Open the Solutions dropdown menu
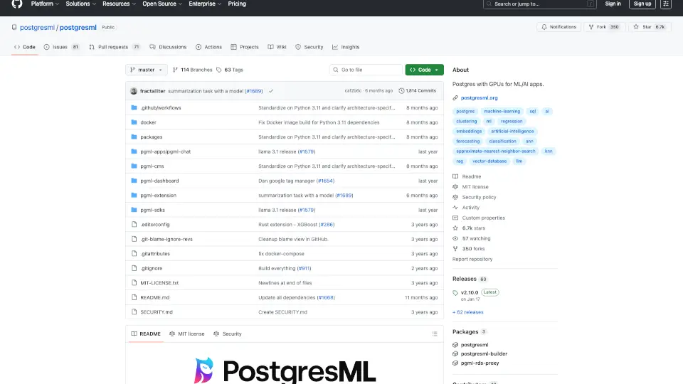The image size is (683, 384). pos(80,4)
